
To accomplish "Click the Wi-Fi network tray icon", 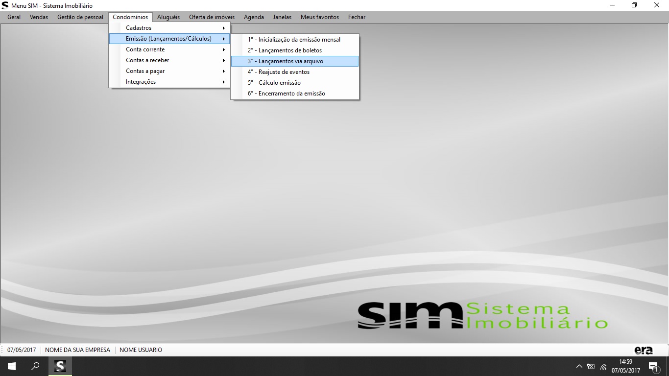I will [x=603, y=366].
